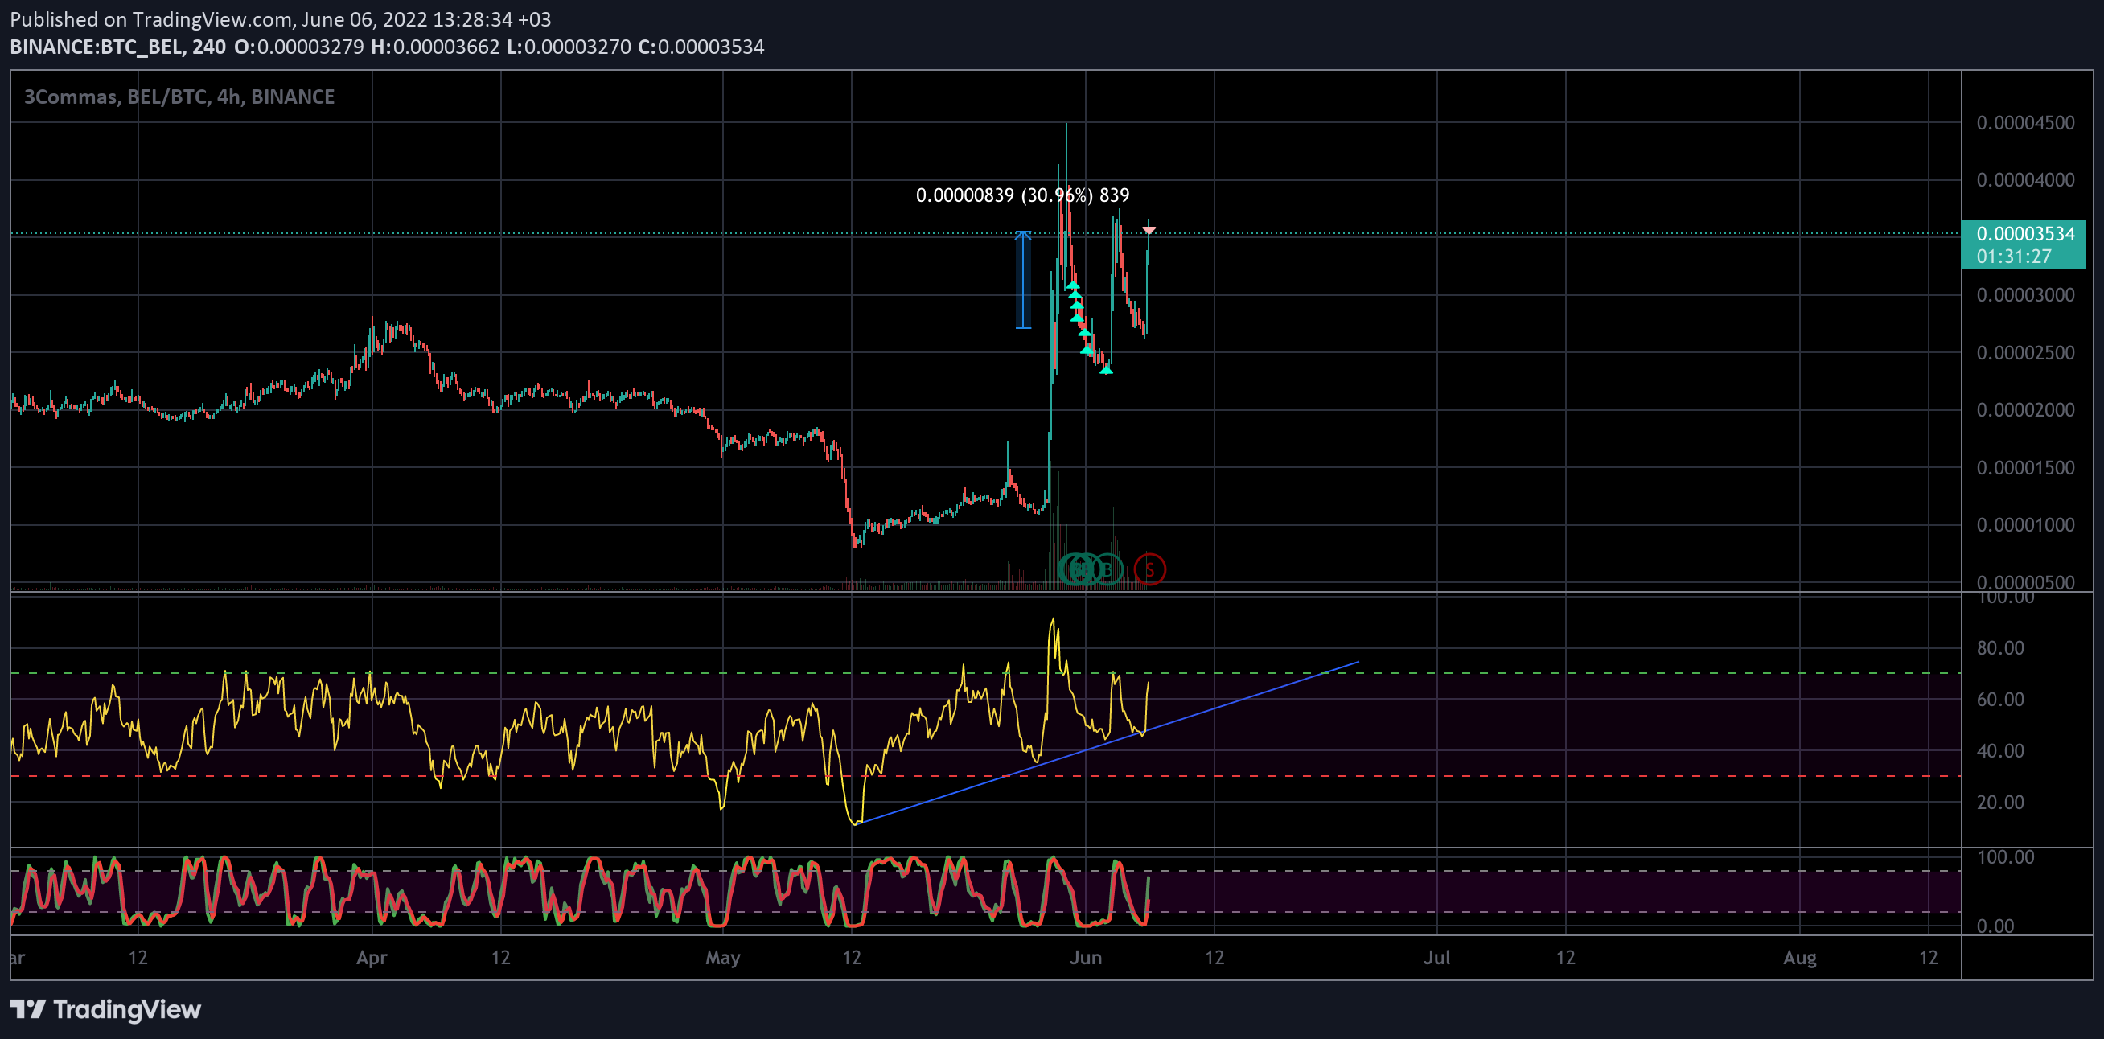This screenshot has height=1039, width=2104.
Task: Click the 0.00001500 price axis label
Action: click(2024, 468)
